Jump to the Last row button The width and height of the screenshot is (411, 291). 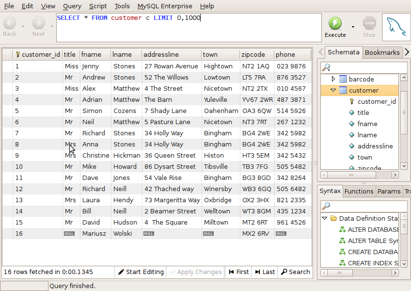(265, 272)
